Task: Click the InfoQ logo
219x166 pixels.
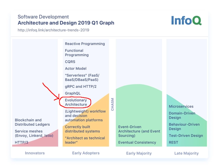Action: [186, 20]
